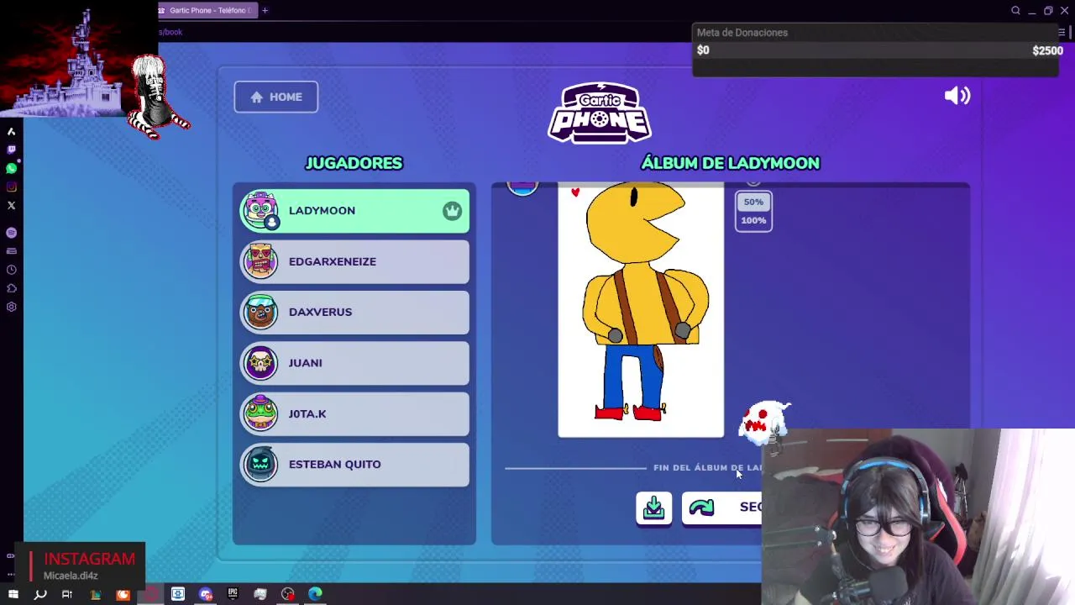Screen dimensions: 1075x605
Task: Open Task View on the taskbar
Action: (x=67, y=595)
